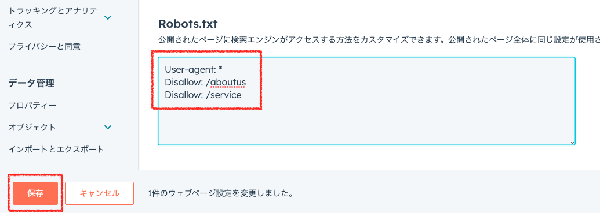Image resolution: width=600 pixels, height=213 pixels.
Task: Expand the オブジェクト chevron arrow
Action: pos(108,127)
